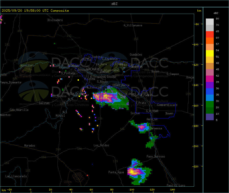The width and height of the screenshot is (229, 193).
Task: Click the Bowen label
Action: pos(169,113)
